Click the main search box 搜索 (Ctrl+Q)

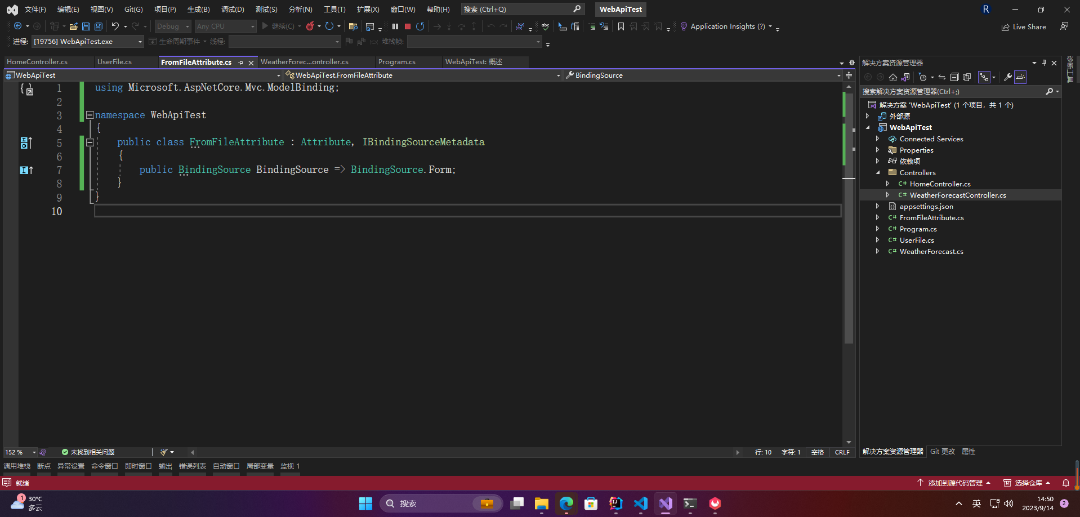(522, 10)
